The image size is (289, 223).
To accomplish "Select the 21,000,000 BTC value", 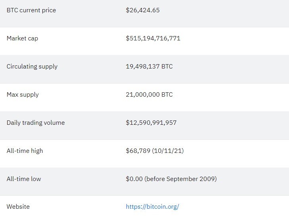I will [149, 95].
